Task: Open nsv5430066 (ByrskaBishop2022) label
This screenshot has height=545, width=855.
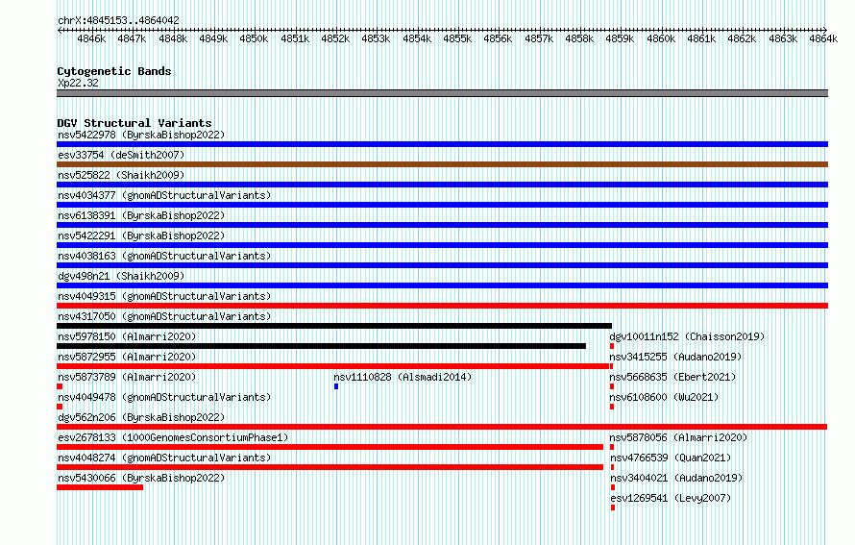Action: tap(141, 478)
